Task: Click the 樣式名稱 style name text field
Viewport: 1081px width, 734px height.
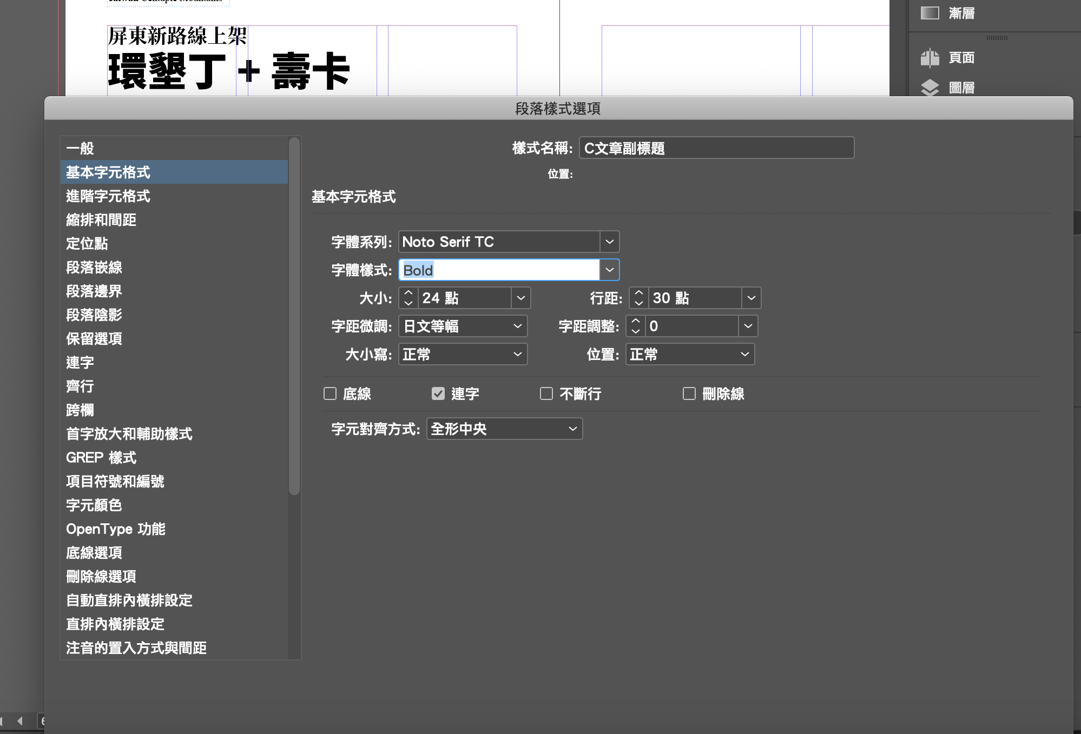Action: point(716,148)
